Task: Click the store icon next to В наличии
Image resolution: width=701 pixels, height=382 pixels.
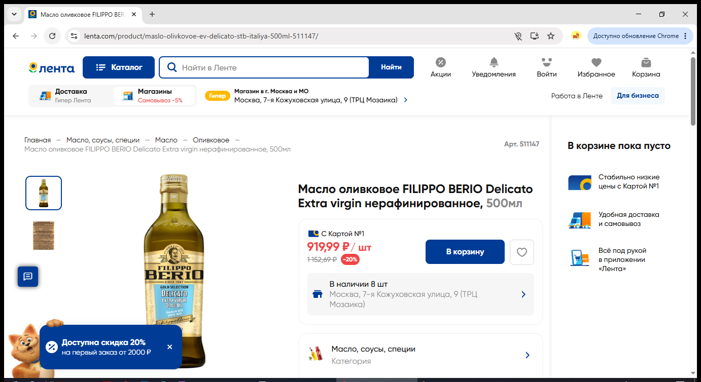Action: (x=318, y=294)
